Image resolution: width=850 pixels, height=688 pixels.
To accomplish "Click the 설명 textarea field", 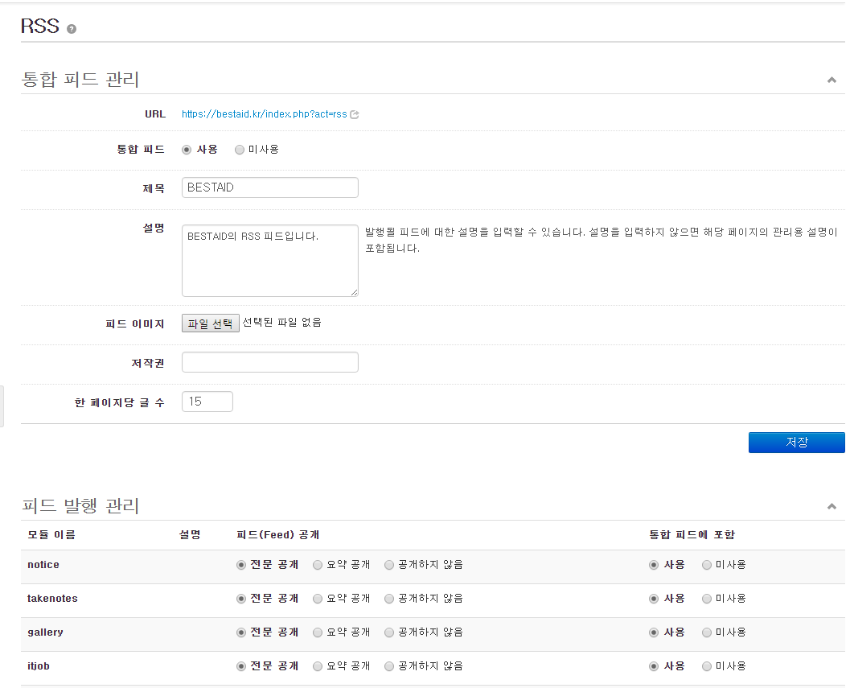I will point(269,260).
